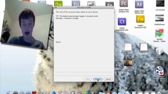Select the movie file thumbnail below ScreenFlow drive

click(x=128, y=63)
